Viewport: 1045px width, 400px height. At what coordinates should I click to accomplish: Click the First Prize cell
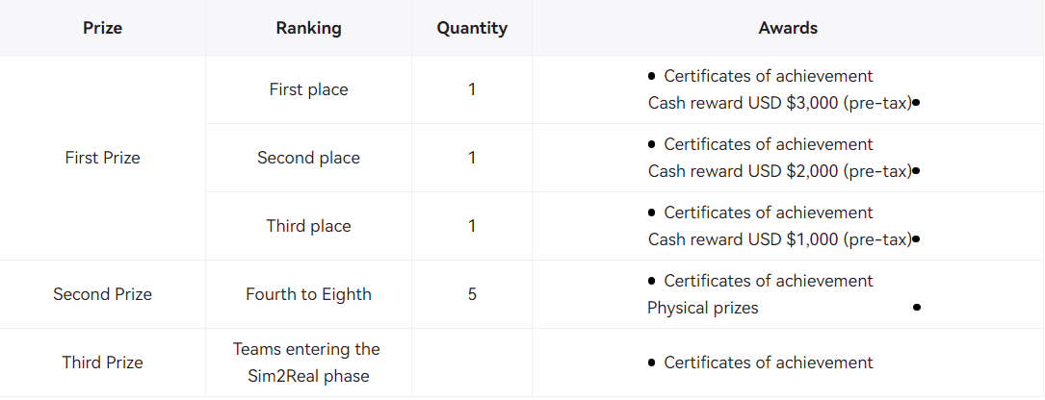102,158
